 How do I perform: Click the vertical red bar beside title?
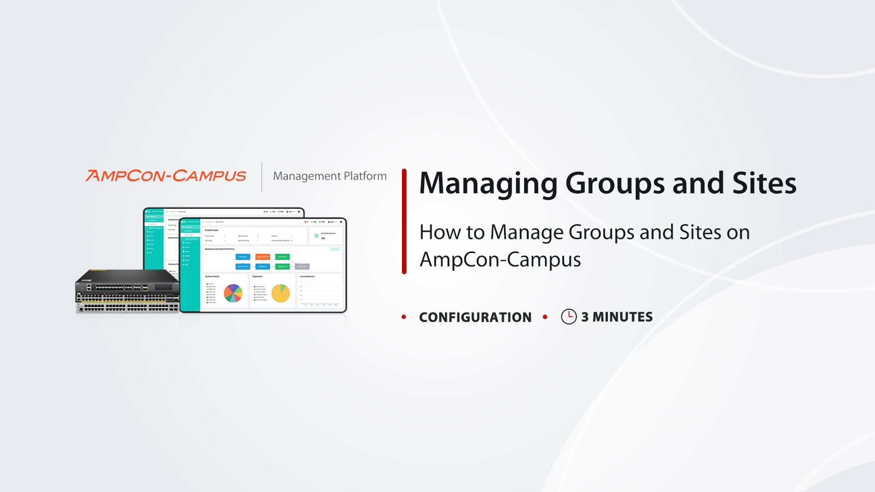click(404, 221)
